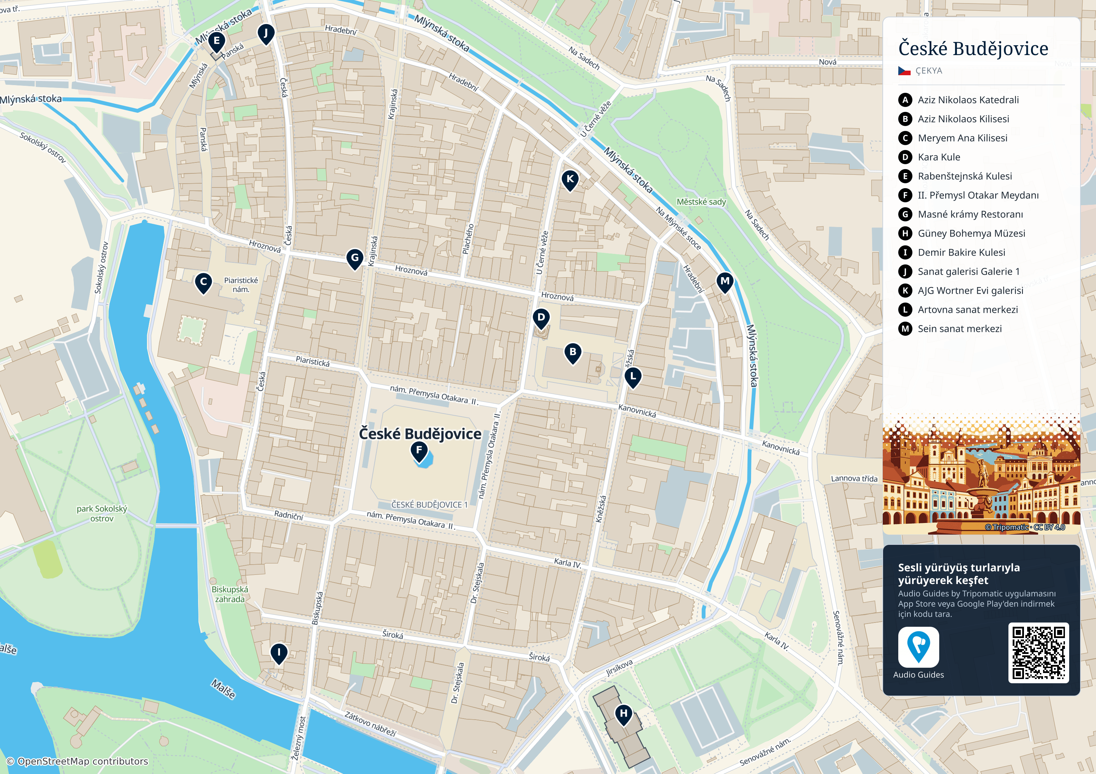Viewport: 1096px width, 774px height.
Task: Click map pin M by Mlýnská stoka
Action: [725, 282]
